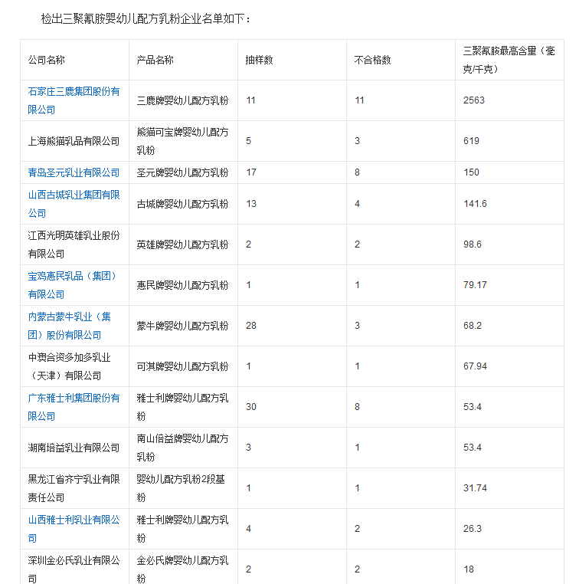Open the 山西雅士利乳业有限公司 link
Image resolution: width=579 pixels, height=584 pixels.
click(x=74, y=529)
